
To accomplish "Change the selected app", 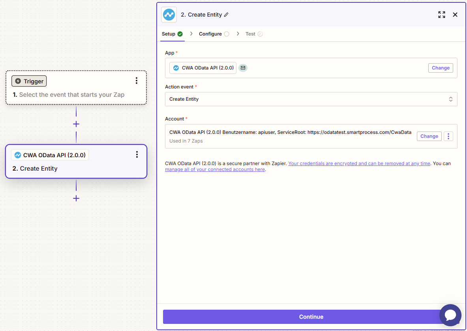I will [x=440, y=68].
